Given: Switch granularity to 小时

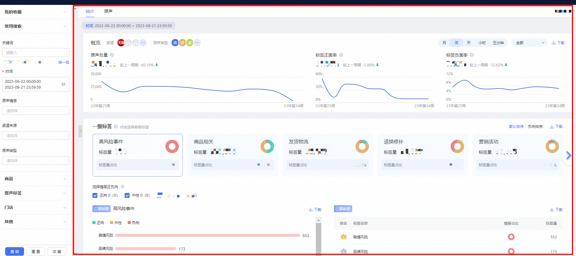Looking at the screenshot, I should tap(482, 43).
